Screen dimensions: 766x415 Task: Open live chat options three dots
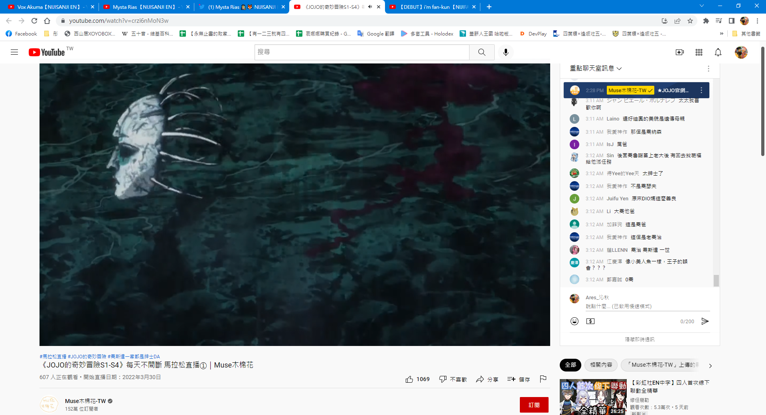[x=709, y=69]
